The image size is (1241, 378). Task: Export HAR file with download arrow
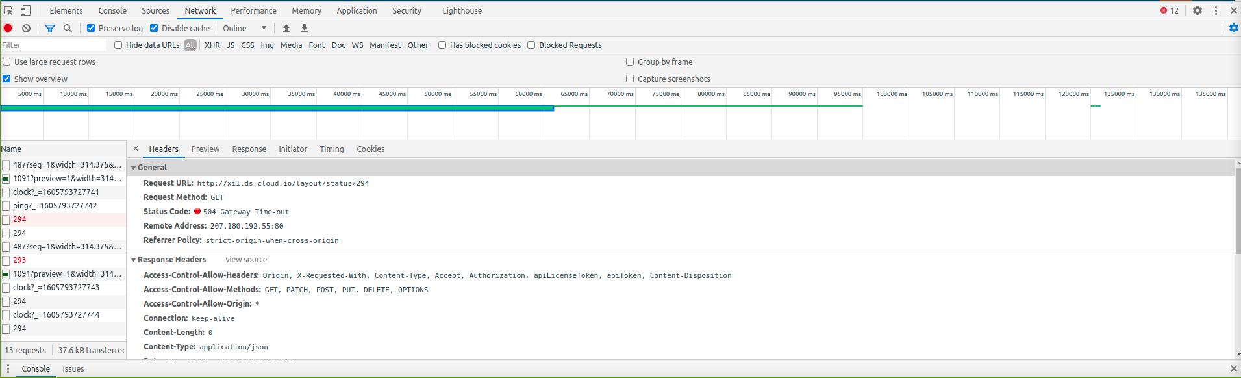305,28
